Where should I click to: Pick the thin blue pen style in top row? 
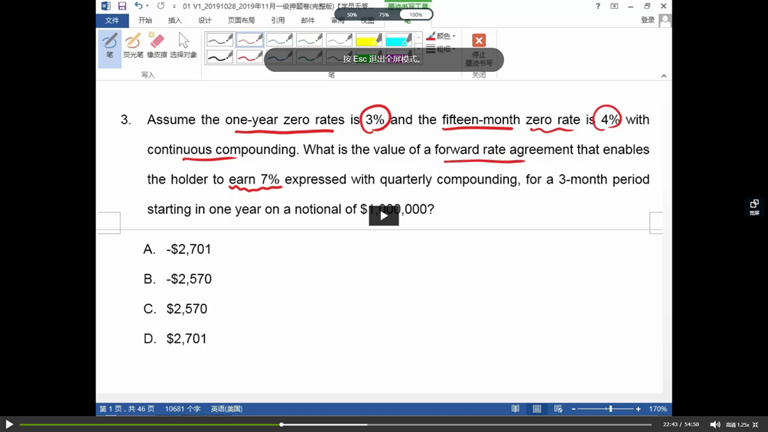tap(279, 40)
